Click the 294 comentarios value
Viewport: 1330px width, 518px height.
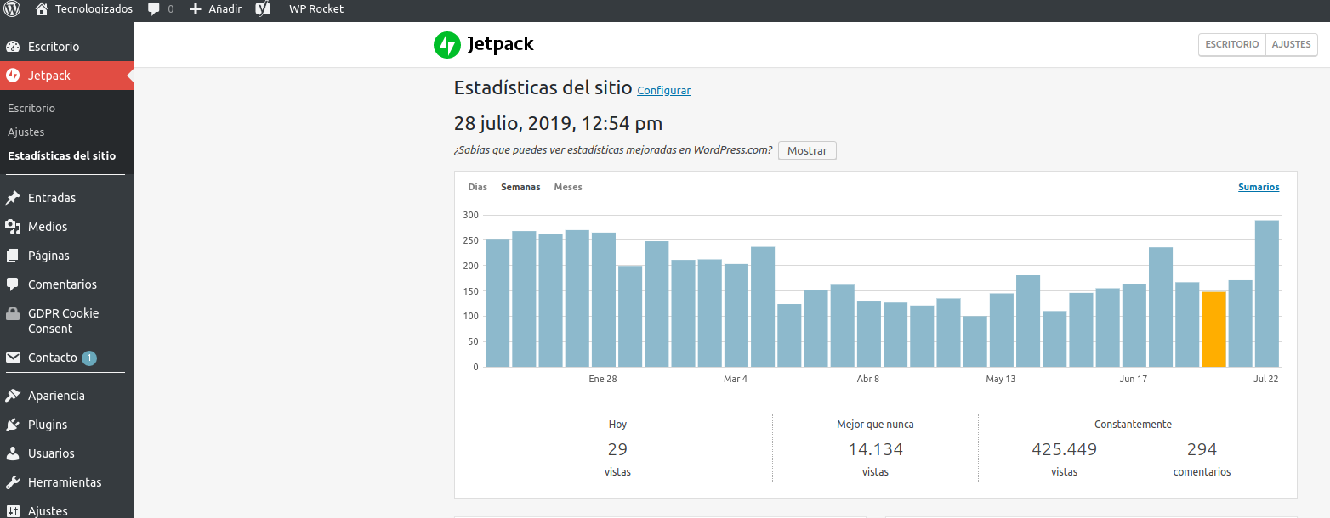[1202, 449]
